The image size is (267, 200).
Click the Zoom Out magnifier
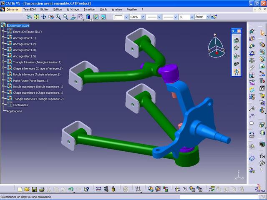point(65,17)
